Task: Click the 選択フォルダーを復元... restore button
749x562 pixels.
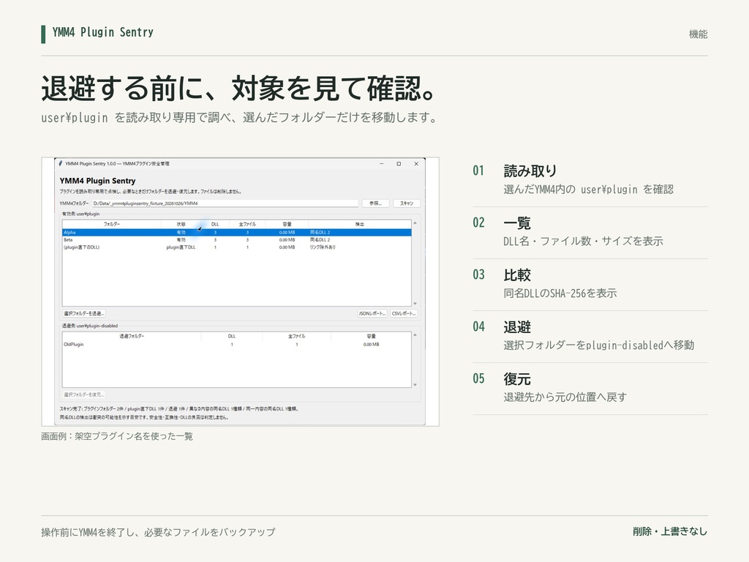Action: tap(83, 394)
